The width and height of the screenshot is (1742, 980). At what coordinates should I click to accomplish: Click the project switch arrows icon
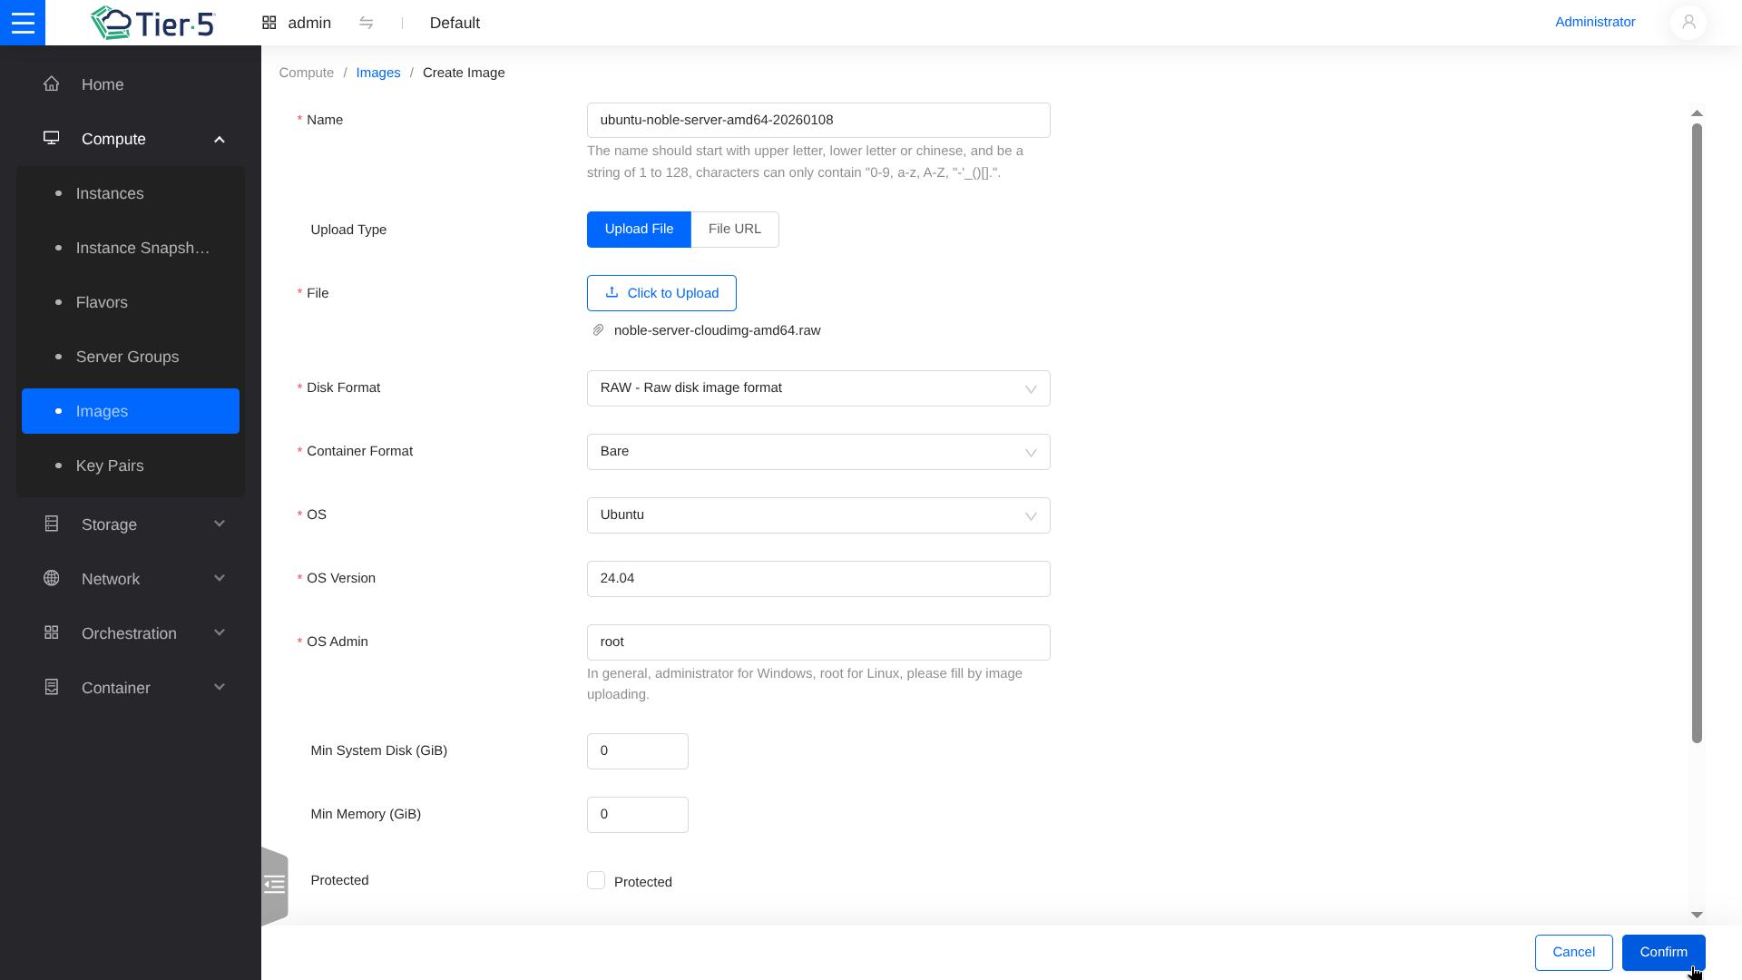pyautogui.click(x=366, y=23)
